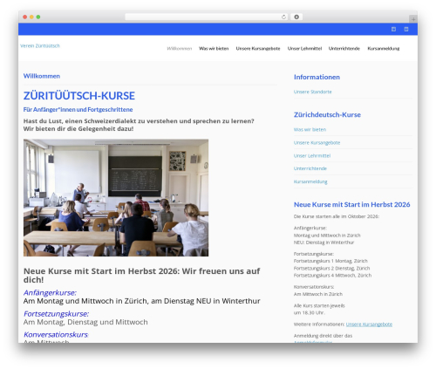
Task: Click the sidebar text 'Fortsetzungskurs 1 Montag, Zürich'
Action: click(x=330, y=261)
